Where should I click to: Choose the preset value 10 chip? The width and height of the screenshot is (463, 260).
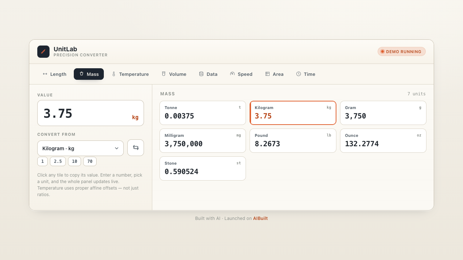coord(75,161)
